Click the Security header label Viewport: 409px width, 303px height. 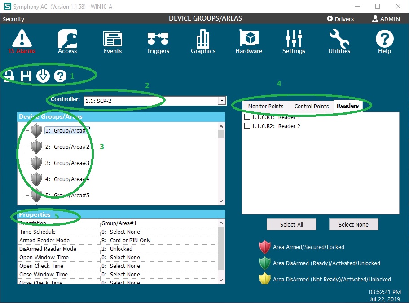[x=13, y=19]
